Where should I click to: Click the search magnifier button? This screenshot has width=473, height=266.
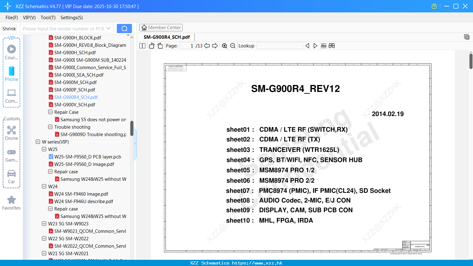(124, 29)
